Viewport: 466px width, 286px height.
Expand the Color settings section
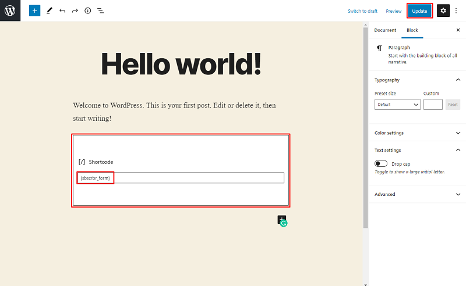[458, 133]
